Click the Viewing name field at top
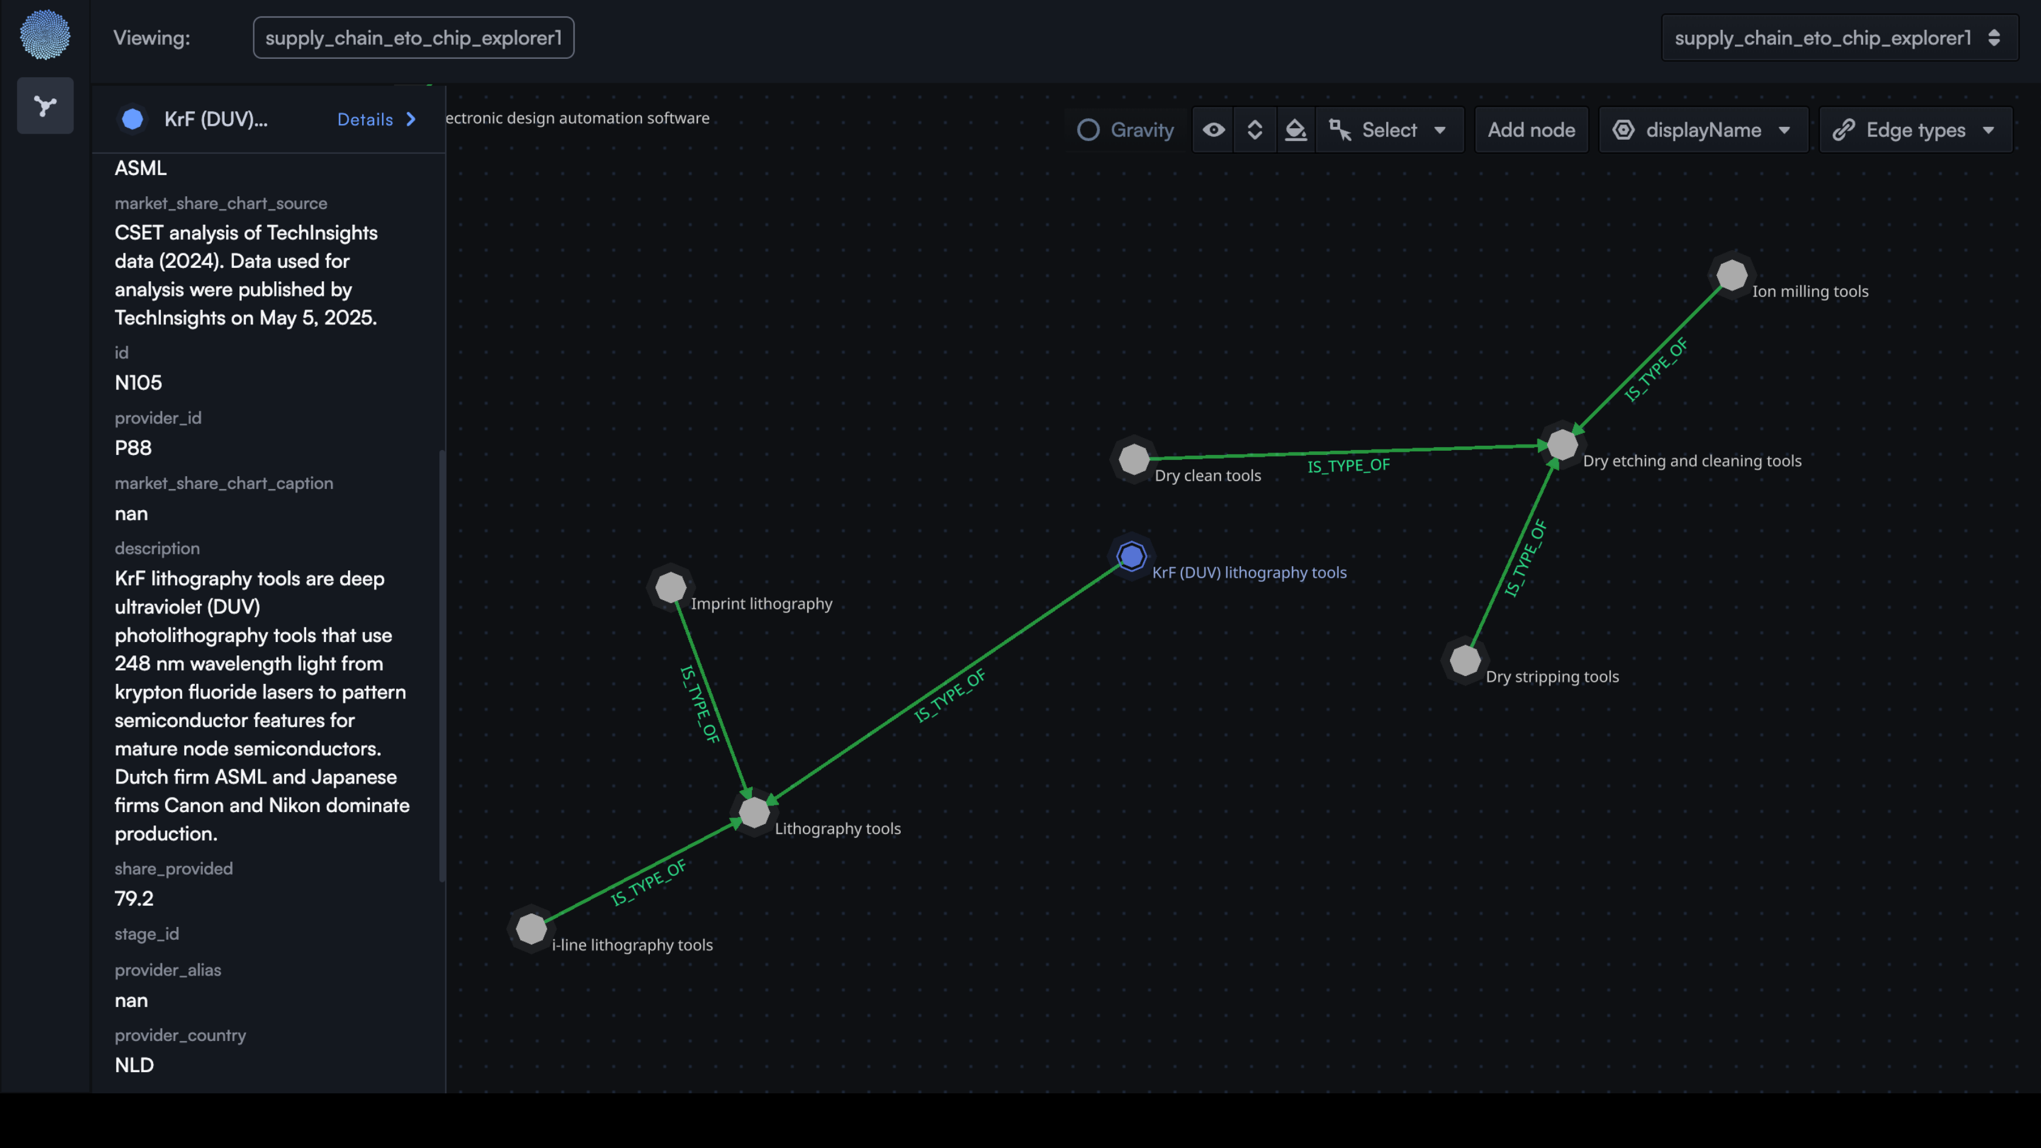 (x=413, y=37)
